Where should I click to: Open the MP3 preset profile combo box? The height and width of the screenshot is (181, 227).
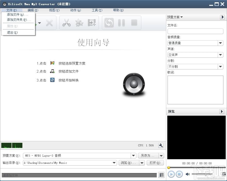[80, 156]
